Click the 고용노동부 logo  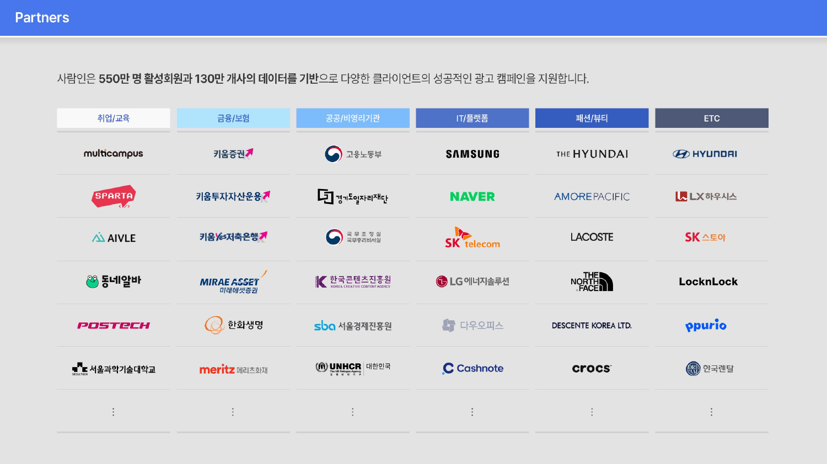pos(353,154)
